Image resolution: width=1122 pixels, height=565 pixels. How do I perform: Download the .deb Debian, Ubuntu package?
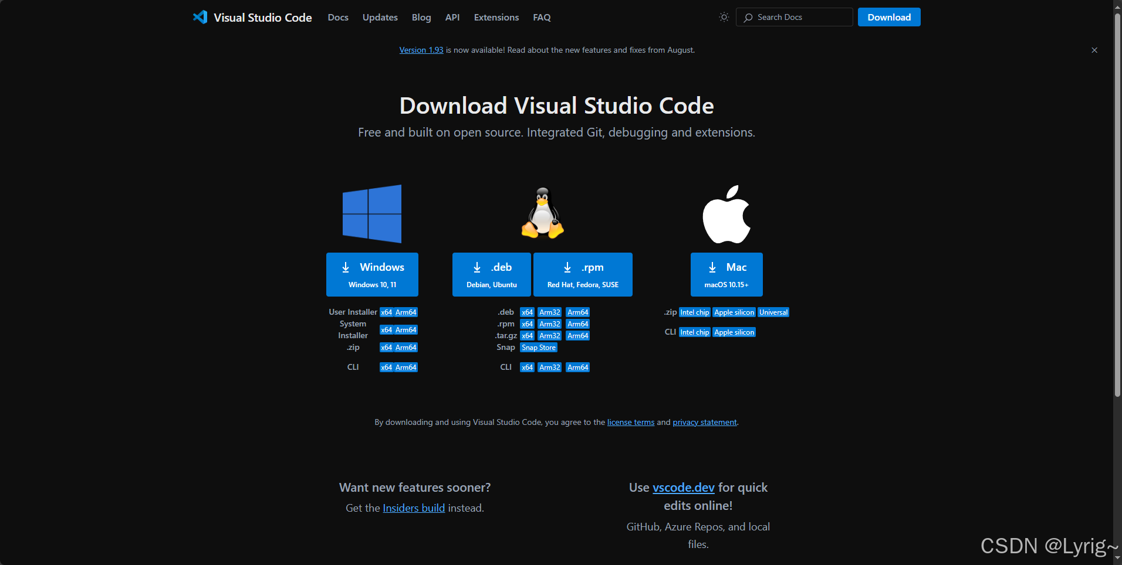[492, 274]
